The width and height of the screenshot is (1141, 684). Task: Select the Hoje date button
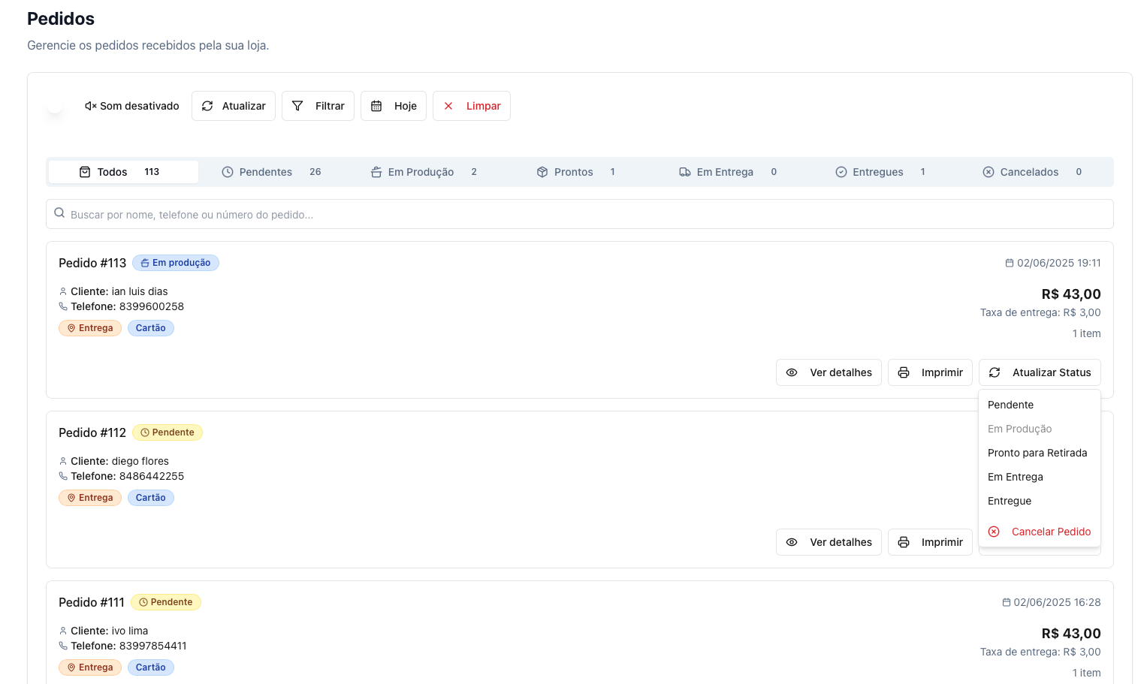(394, 106)
